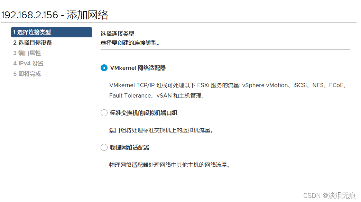This screenshot has width=361, height=202.
Task: Click the wizard title 192.168.2.156 - 添加网络
Action: click(x=55, y=15)
